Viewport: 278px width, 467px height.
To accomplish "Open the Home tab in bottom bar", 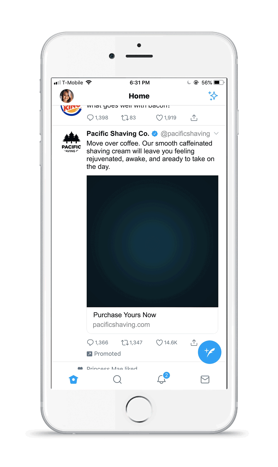I will pyautogui.click(x=73, y=379).
